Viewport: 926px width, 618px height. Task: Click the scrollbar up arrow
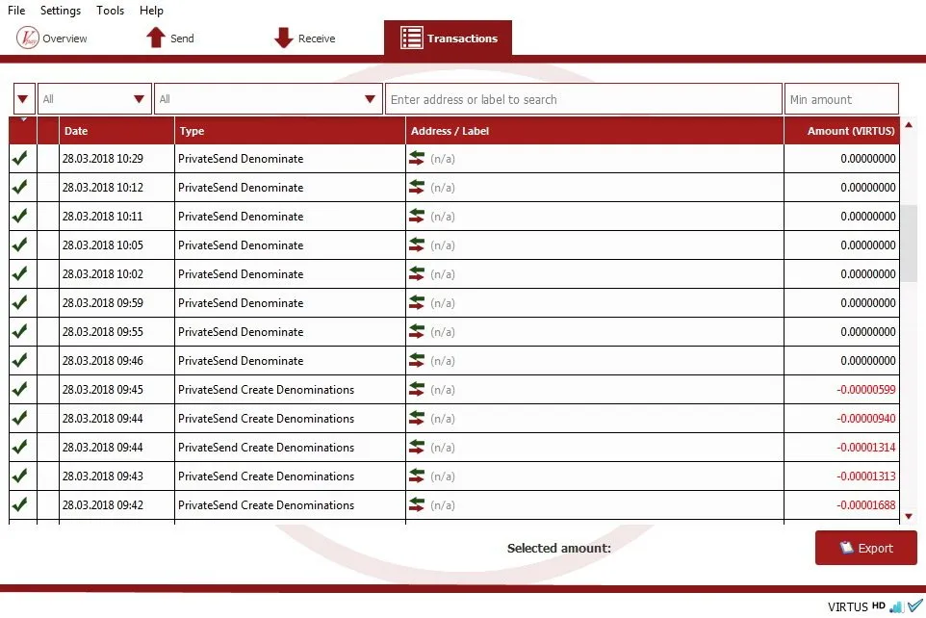(909, 125)
